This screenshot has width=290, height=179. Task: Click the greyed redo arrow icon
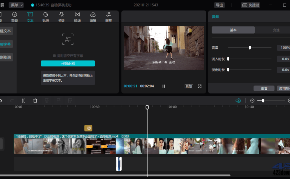[x=12, y=101]
